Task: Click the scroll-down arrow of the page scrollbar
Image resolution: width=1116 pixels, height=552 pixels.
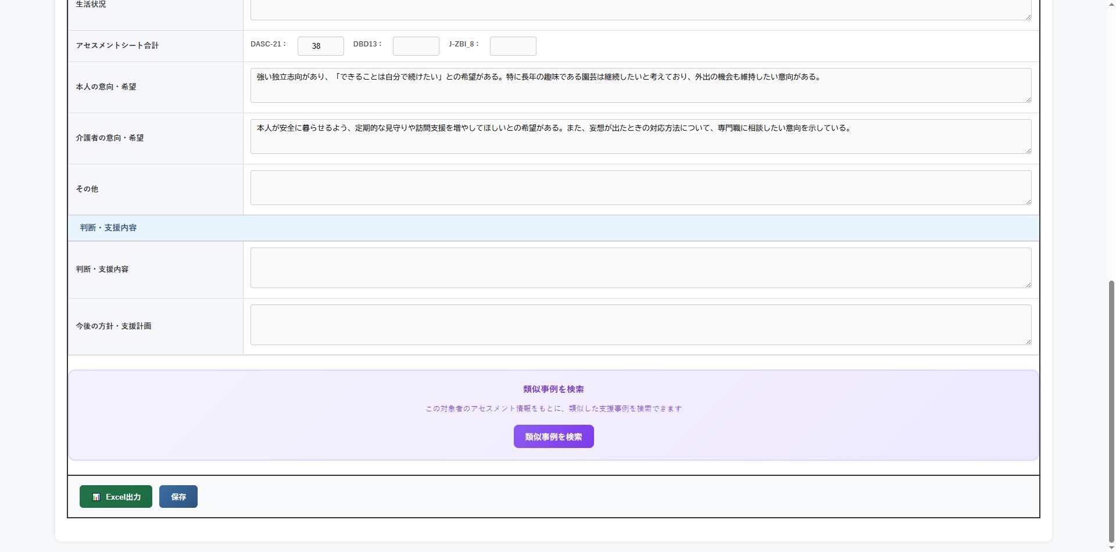Action: tap(1111, 547)
